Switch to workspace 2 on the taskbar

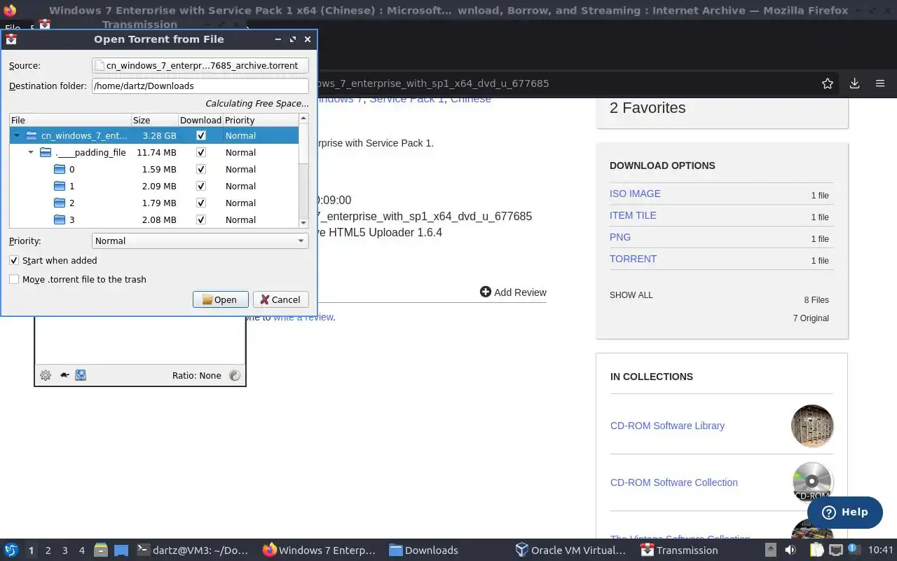point(48,550)
